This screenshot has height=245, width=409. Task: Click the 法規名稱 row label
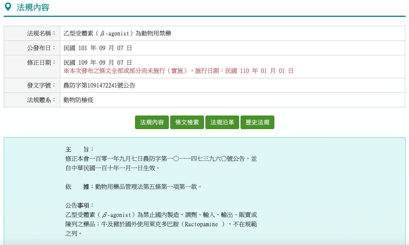point(41,33)
